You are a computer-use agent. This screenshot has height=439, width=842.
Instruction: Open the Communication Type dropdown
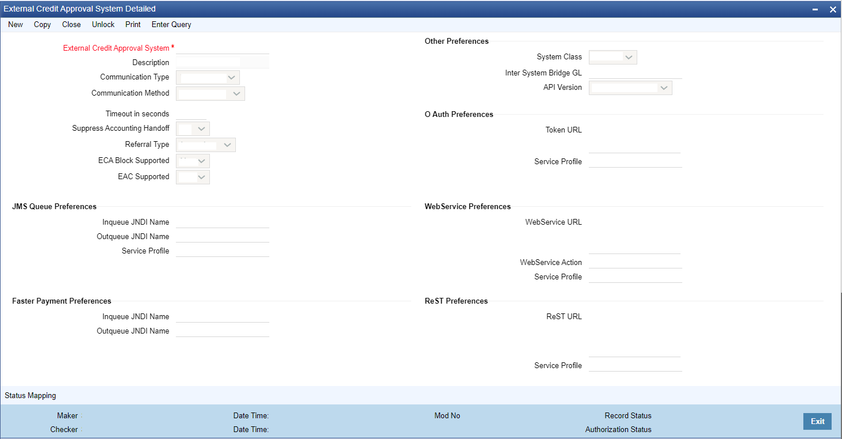pyautogui.click(x=208, y=77)
